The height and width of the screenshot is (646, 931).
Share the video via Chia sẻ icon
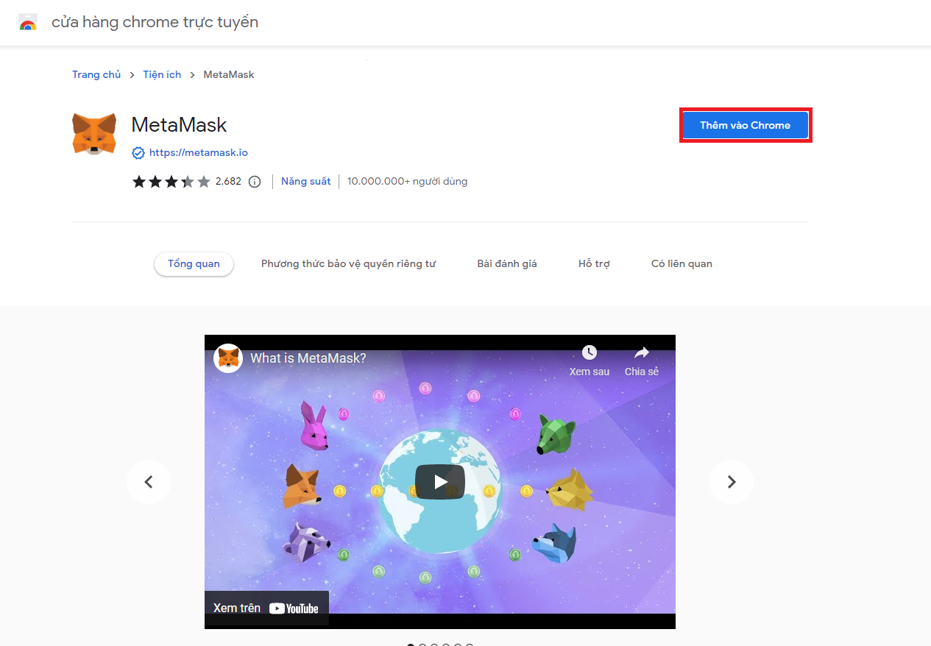[x=641, y=352]
